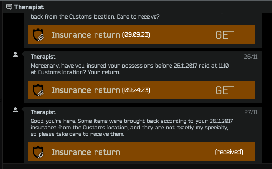Click the 27/11 date stamp
This screenshot has width=272, height=169.
point(251,112)
